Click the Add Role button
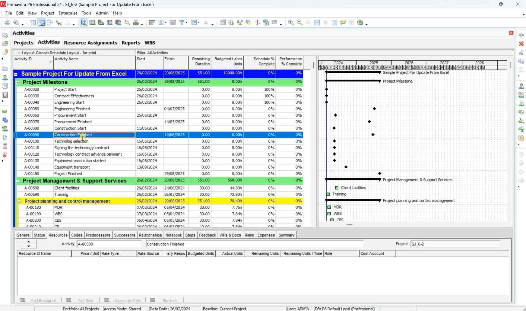This screenshot has height=311, width=526. [80, 300]
